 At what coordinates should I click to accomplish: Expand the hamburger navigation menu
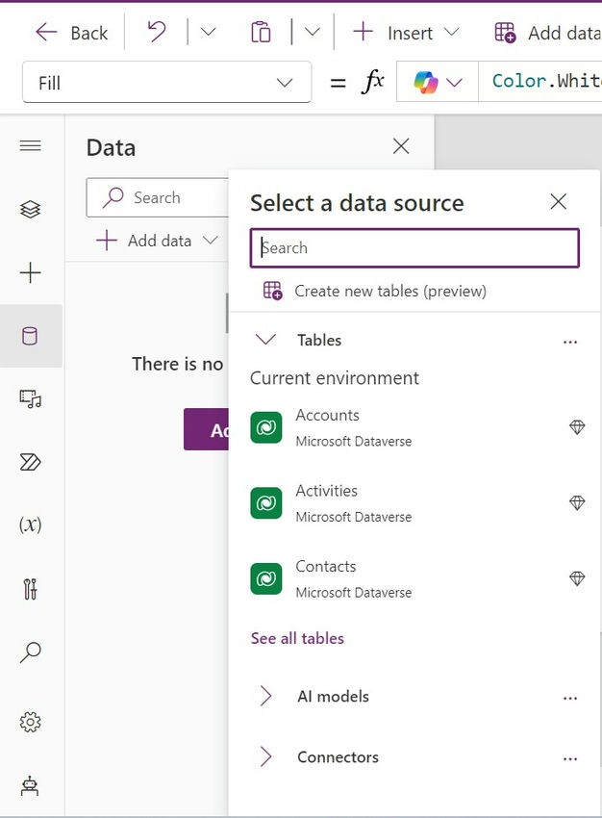[30, 145]
